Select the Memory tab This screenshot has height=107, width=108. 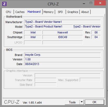tap(48, 12)
